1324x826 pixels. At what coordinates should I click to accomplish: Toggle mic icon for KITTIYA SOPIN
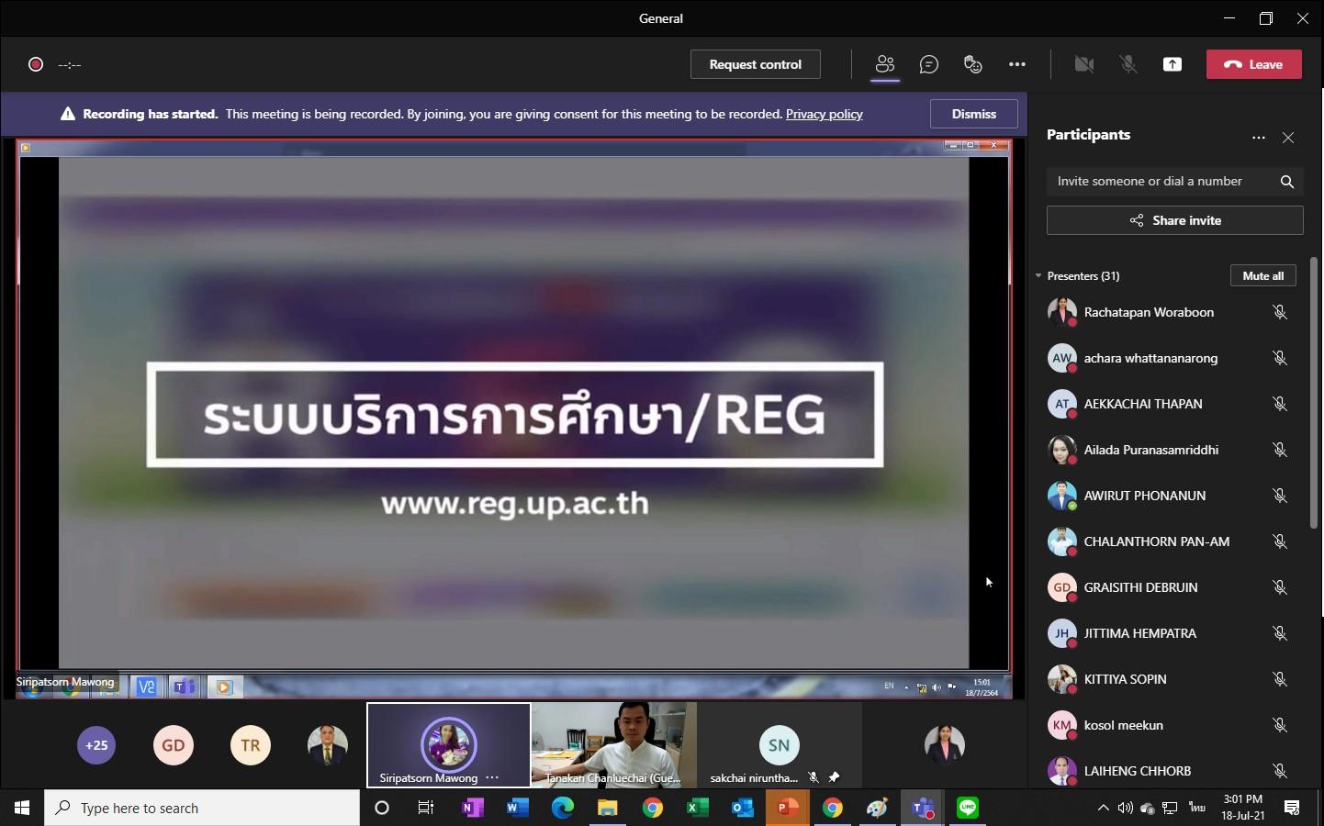pos(1280,679)
